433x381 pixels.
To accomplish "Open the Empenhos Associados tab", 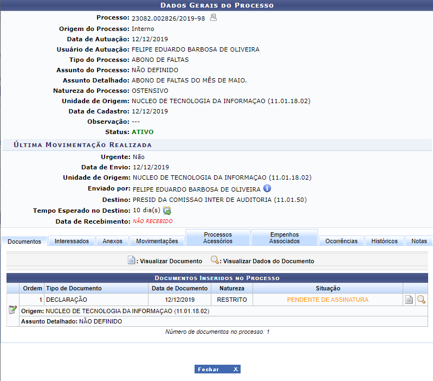I will (x=284, y=238).
